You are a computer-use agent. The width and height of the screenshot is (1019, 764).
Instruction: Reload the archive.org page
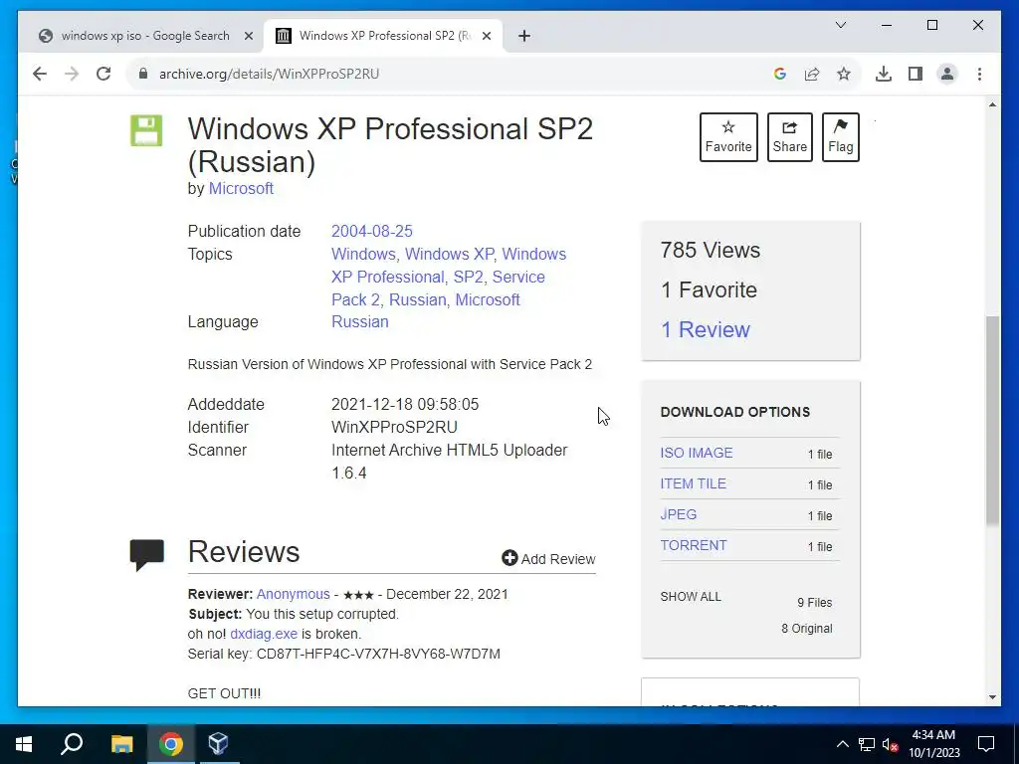103,74
